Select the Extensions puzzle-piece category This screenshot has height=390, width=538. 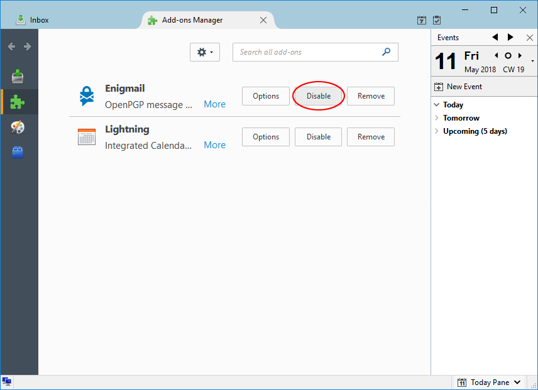pyautogui.click(x=18, y=102)
